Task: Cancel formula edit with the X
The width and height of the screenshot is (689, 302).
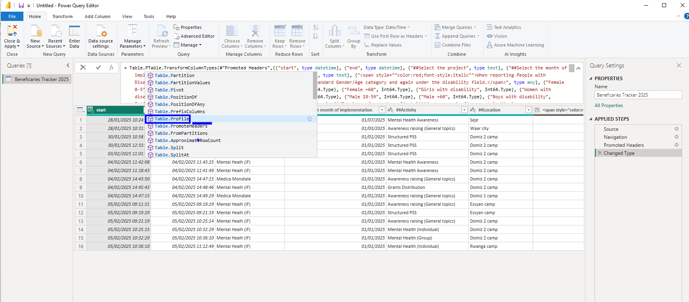Action: click(x=83, y=67)
